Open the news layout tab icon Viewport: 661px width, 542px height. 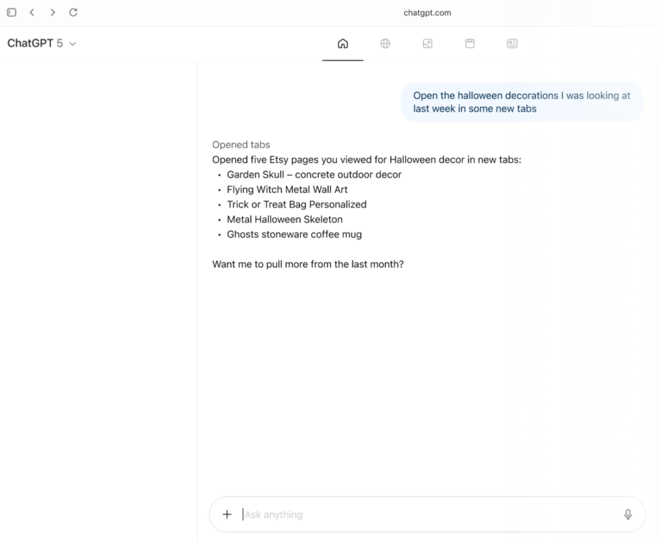(x=512, y=44)
